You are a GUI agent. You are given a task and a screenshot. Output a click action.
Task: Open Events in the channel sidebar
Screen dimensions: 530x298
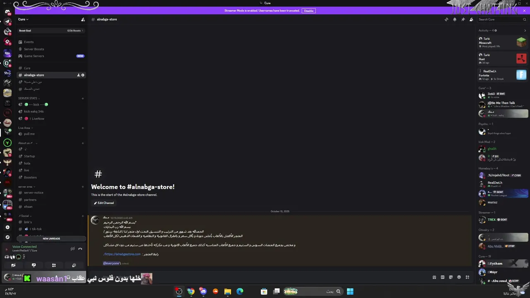click(x=29, y=42)
